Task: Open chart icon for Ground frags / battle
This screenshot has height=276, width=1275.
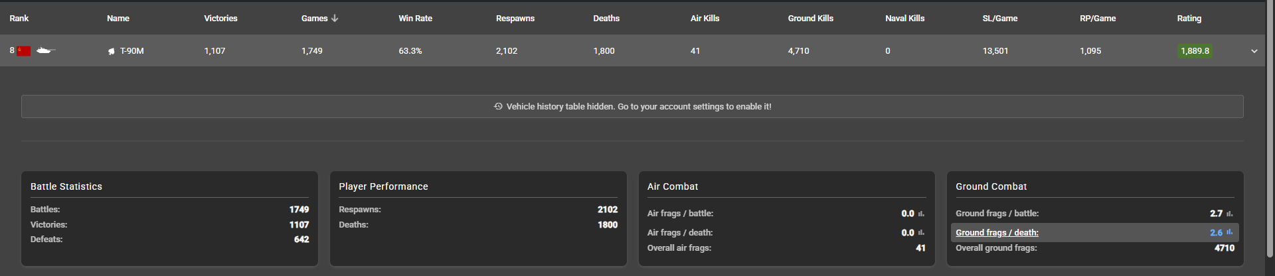Action: [x=1230, y=214]
